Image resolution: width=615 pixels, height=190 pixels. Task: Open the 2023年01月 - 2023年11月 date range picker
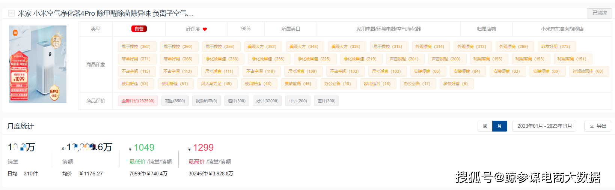544,126
